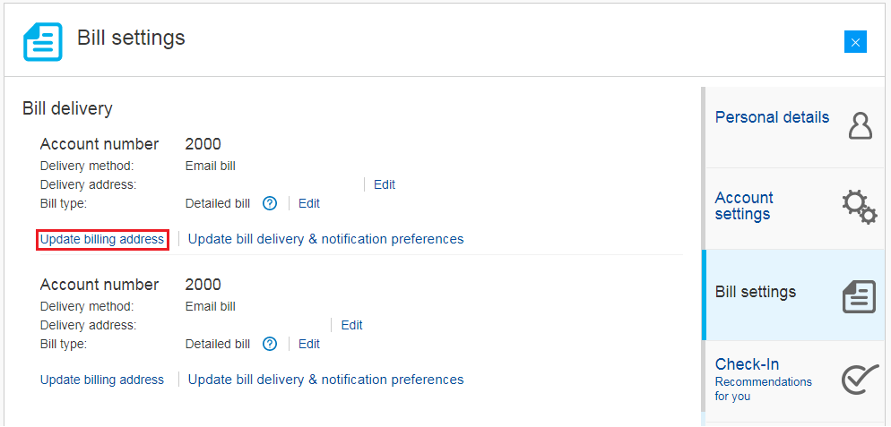This screenshot has height=427, width=891.
Task: Click the Account settings gears icon
Action: [x=859, y=207]
